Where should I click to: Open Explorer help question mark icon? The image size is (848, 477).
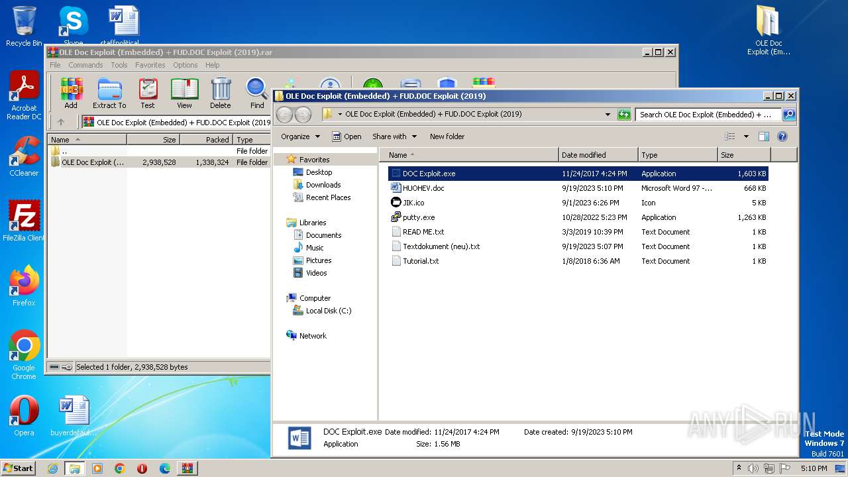pos(782,136)
